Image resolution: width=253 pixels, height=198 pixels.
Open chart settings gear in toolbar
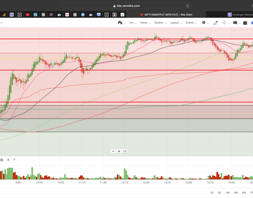tap(204, 23)
